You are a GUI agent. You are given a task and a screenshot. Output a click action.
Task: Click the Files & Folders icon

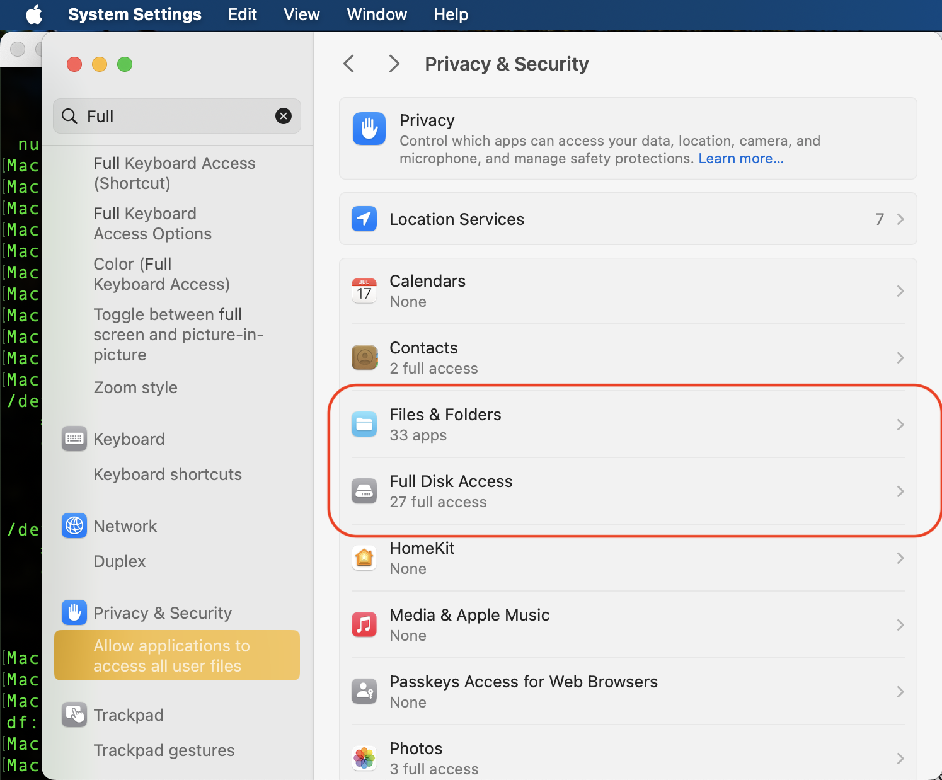tap(364, 425)
